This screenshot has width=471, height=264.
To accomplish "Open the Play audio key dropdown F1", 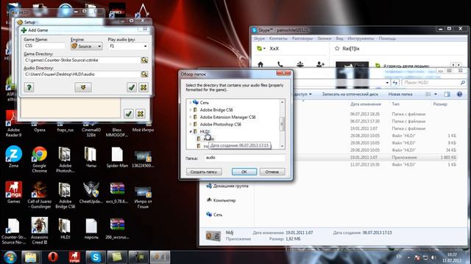I will click(127, 46).
